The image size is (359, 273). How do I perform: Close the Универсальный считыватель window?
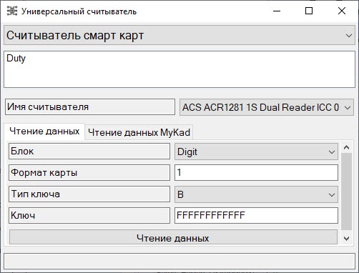pyautogui.click(x=342, y=11)
